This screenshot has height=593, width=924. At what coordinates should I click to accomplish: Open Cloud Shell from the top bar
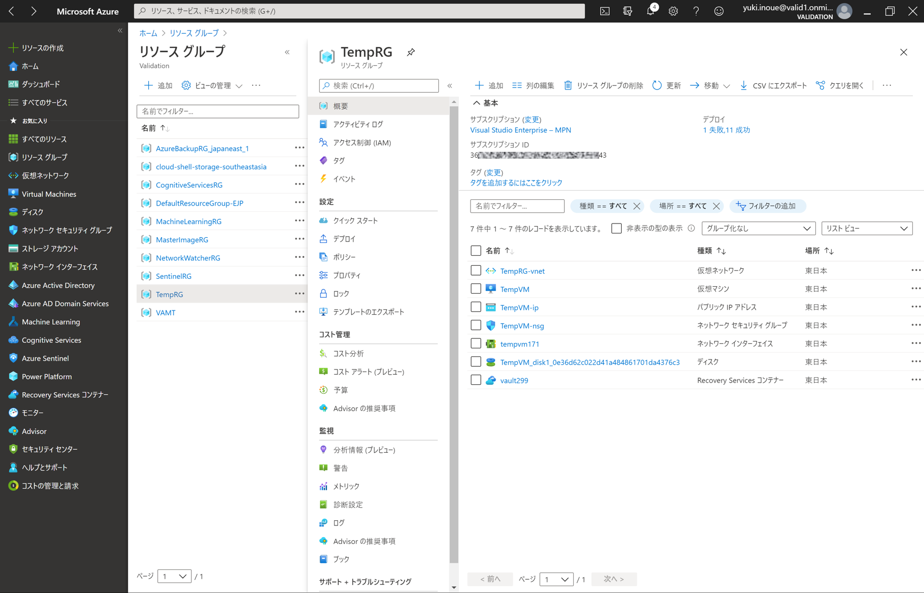604,11
